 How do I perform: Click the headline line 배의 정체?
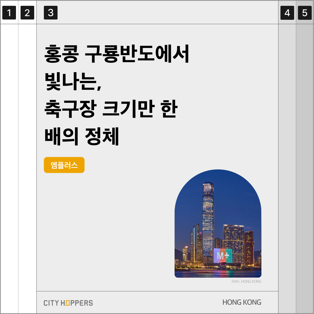[82, 136]
